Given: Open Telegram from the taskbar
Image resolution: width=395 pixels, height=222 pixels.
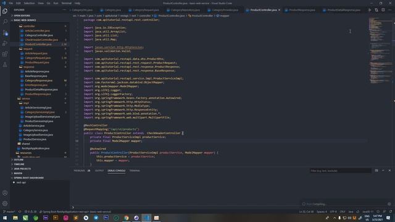Looking at the screenshot, I should coord(96,218).
